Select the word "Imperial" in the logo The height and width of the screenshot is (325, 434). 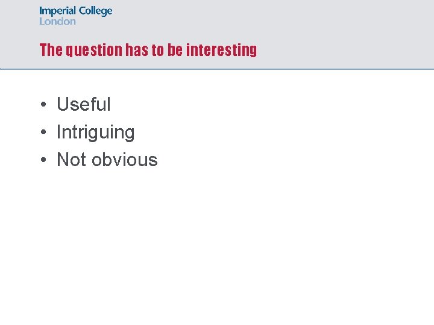[58, 11]
